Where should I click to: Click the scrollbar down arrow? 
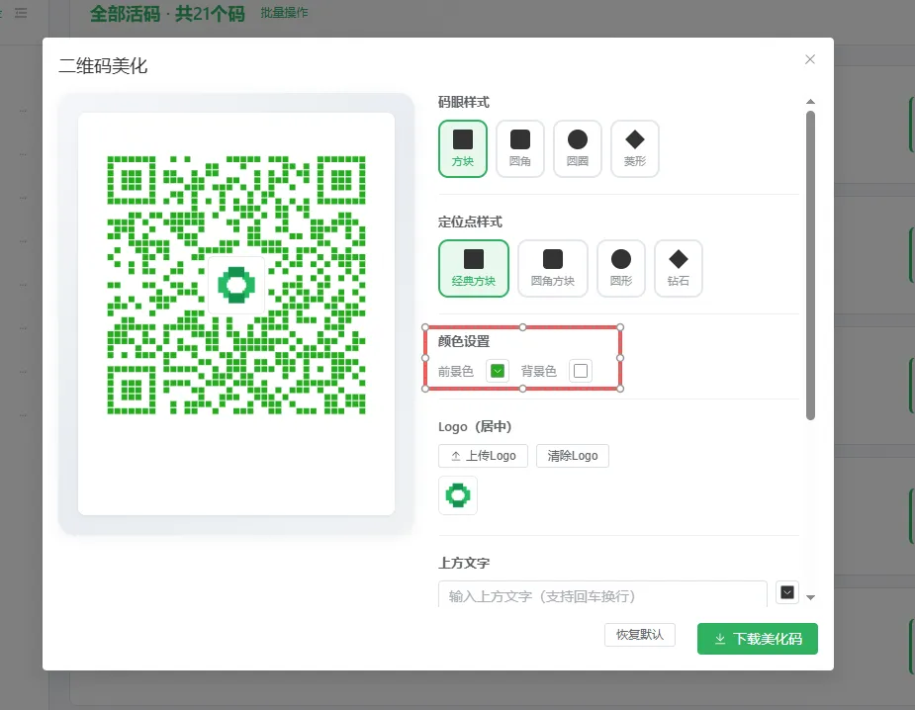point(810,597)
